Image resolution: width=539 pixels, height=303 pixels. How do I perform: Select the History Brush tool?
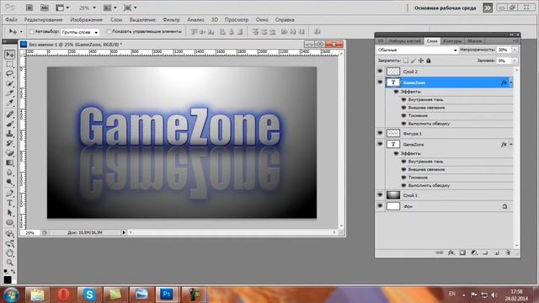click(9, 143)
